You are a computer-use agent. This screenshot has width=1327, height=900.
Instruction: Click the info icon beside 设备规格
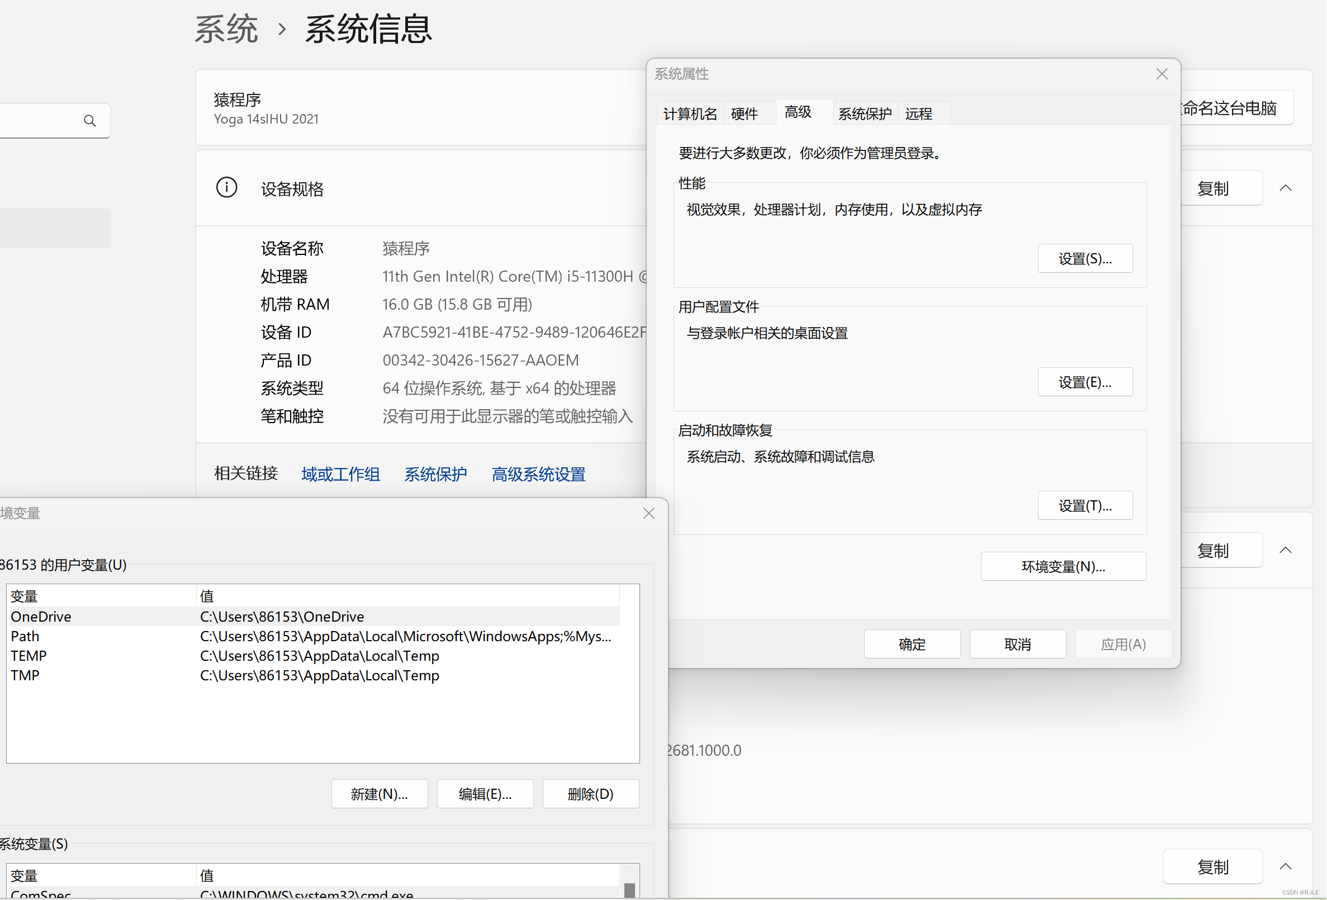(227, 187)
